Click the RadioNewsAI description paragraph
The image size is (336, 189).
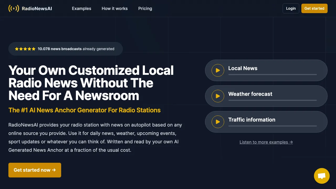coord(95,138)
